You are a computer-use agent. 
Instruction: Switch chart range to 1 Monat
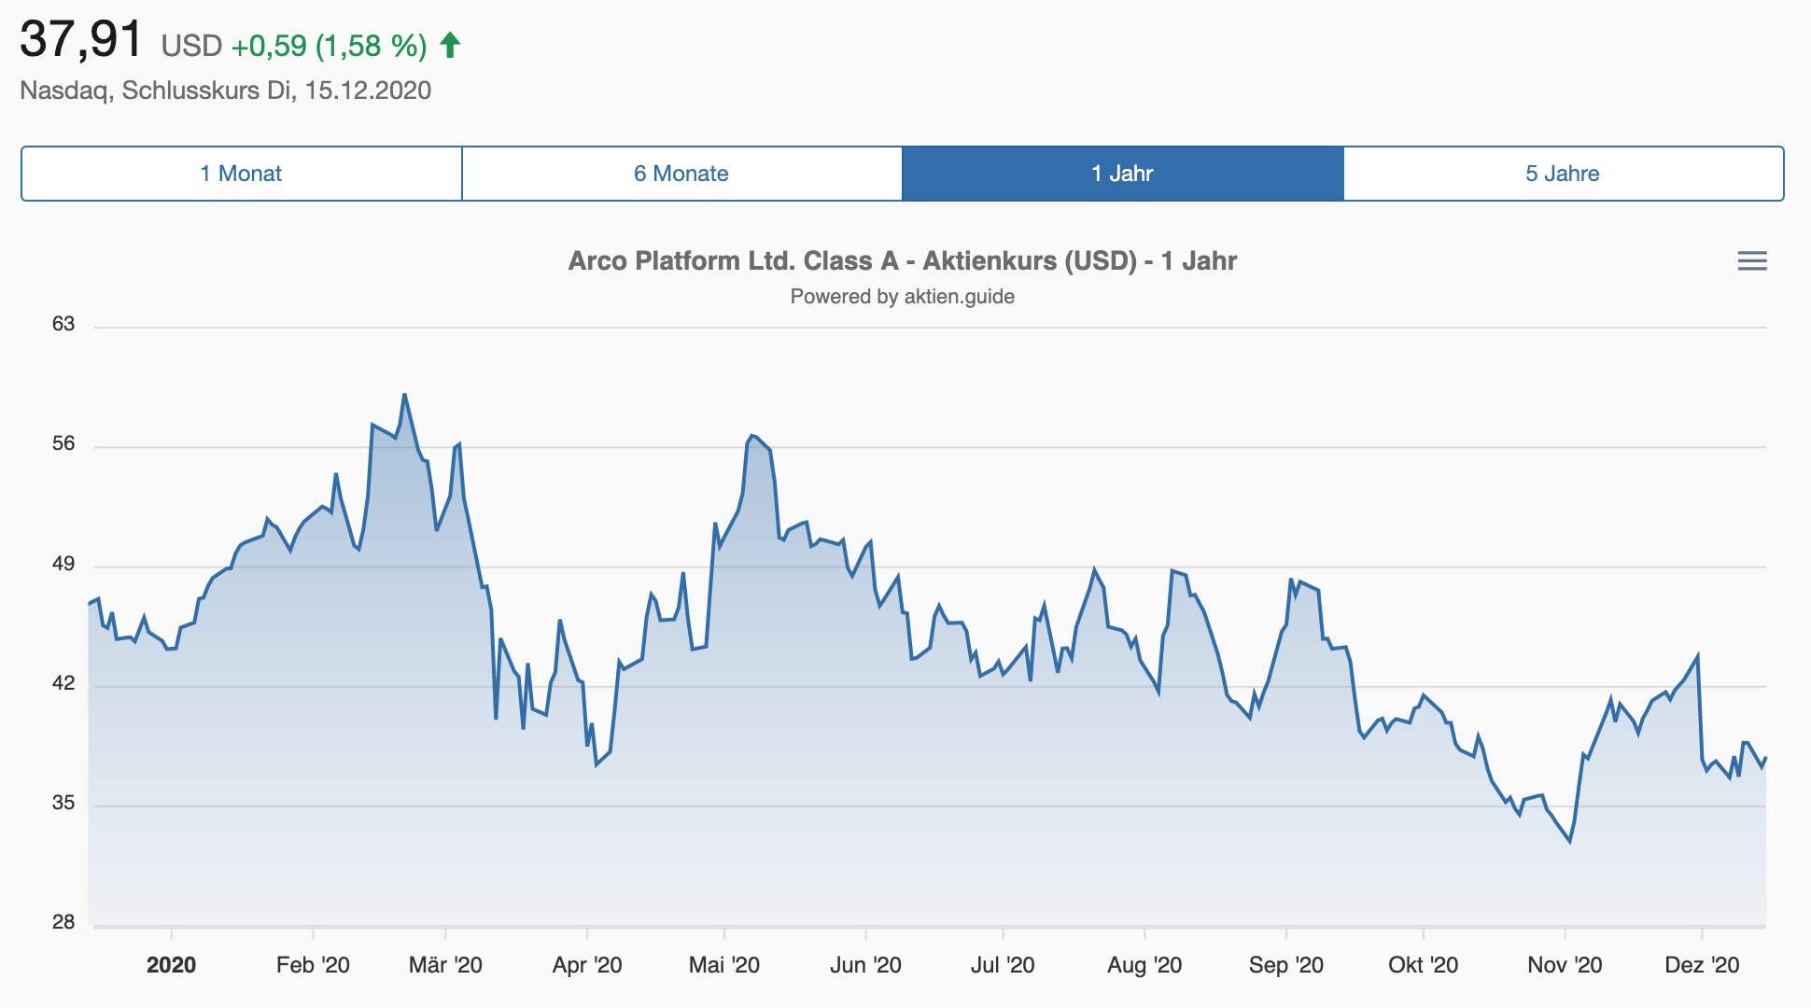coord(242,174)
